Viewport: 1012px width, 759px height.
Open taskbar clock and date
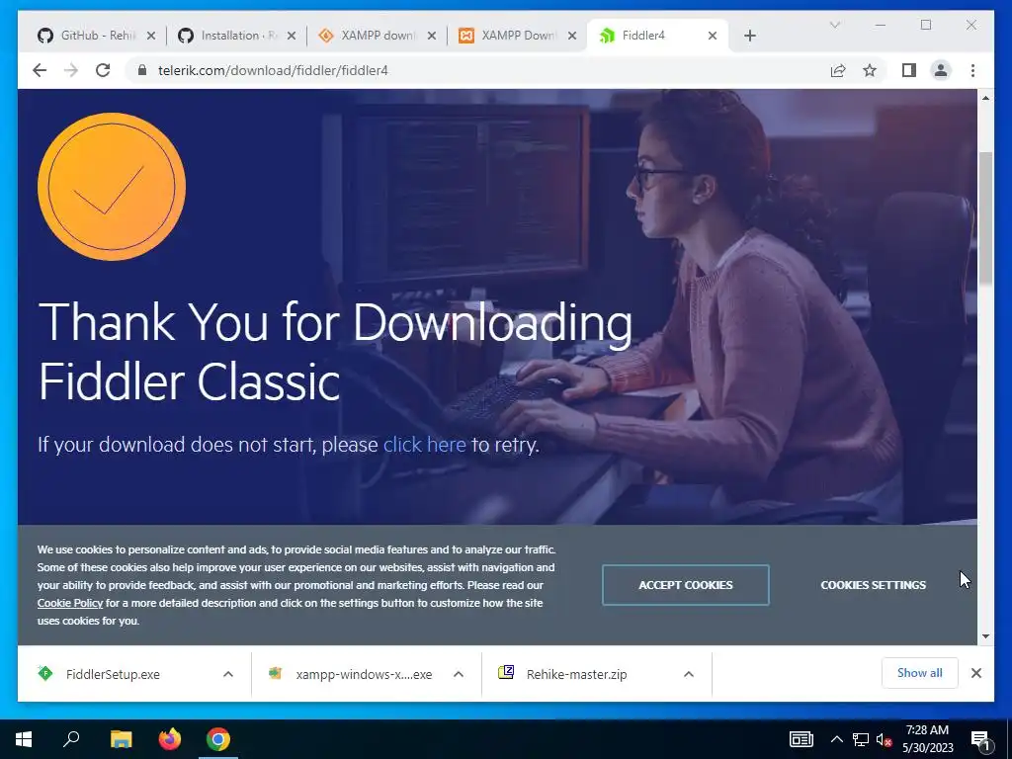click(927, 739)
